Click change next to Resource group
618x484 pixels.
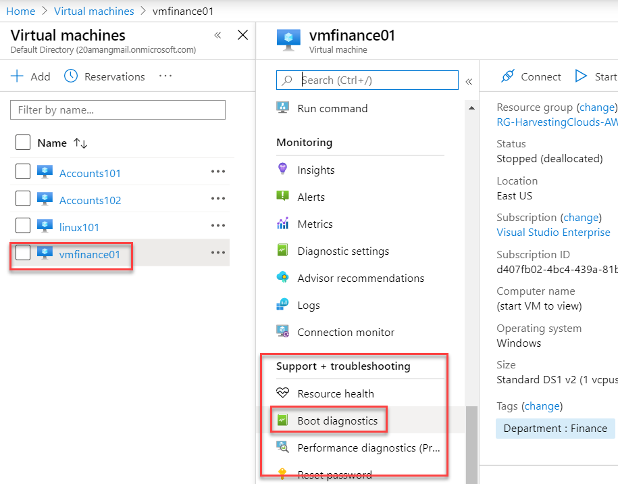click(x=596, y=107)
